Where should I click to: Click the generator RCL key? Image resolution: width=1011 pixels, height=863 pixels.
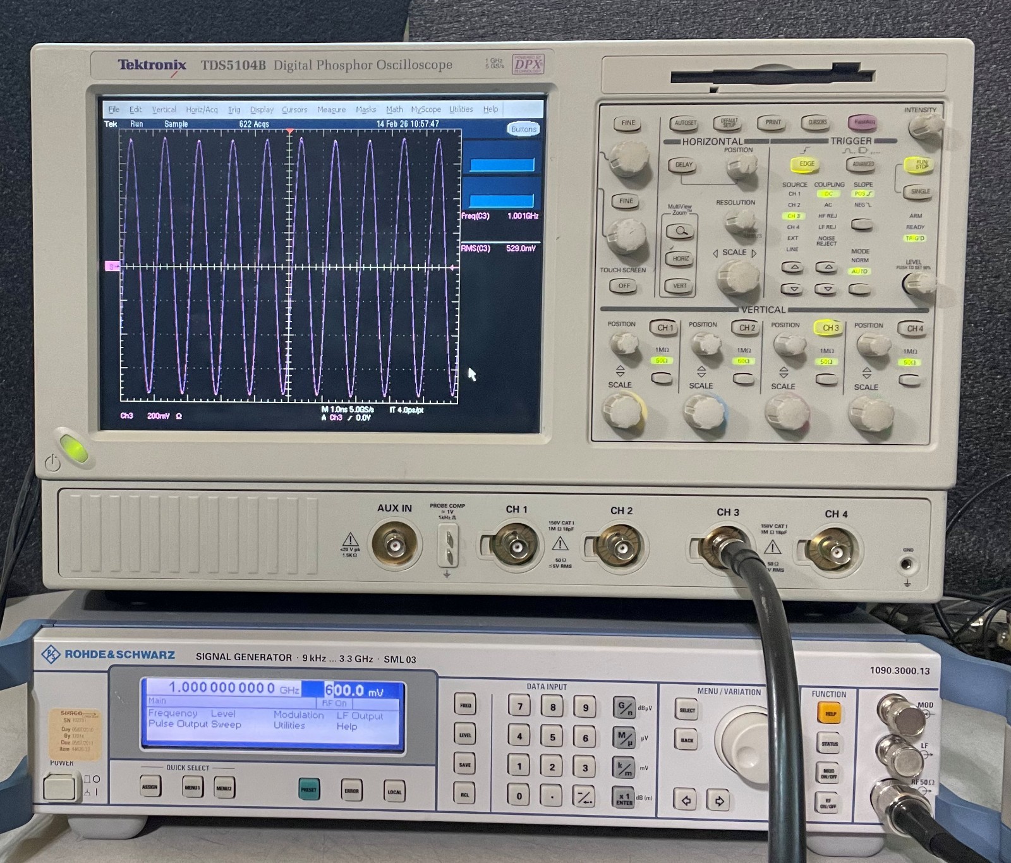pos(465,794)
